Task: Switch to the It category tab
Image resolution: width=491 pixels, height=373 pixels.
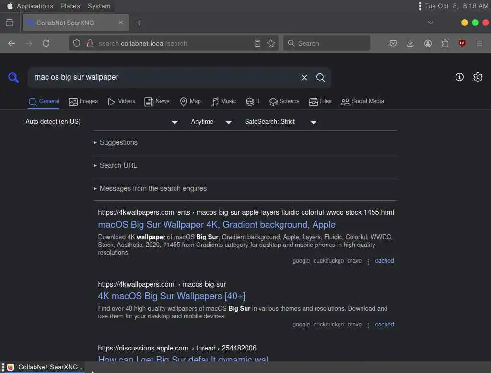Action: pos(252,102)
